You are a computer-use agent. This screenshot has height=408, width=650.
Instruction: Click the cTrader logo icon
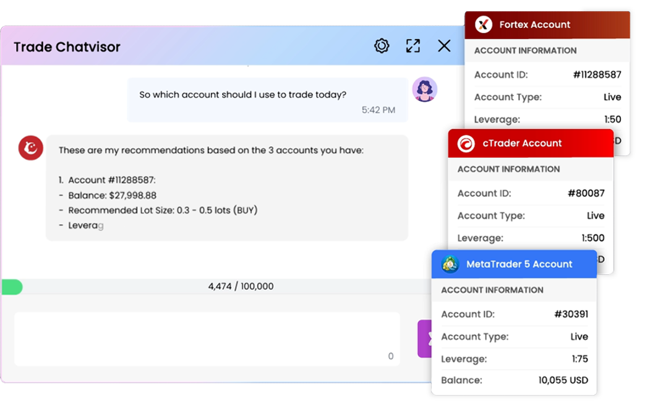point(466,143)
